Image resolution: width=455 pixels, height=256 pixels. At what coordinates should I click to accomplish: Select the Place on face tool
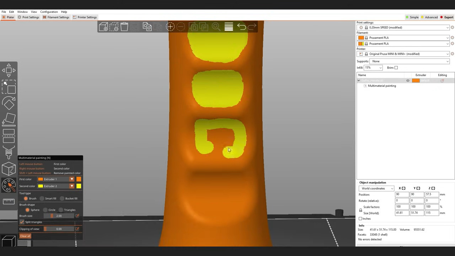coord(9,119)
